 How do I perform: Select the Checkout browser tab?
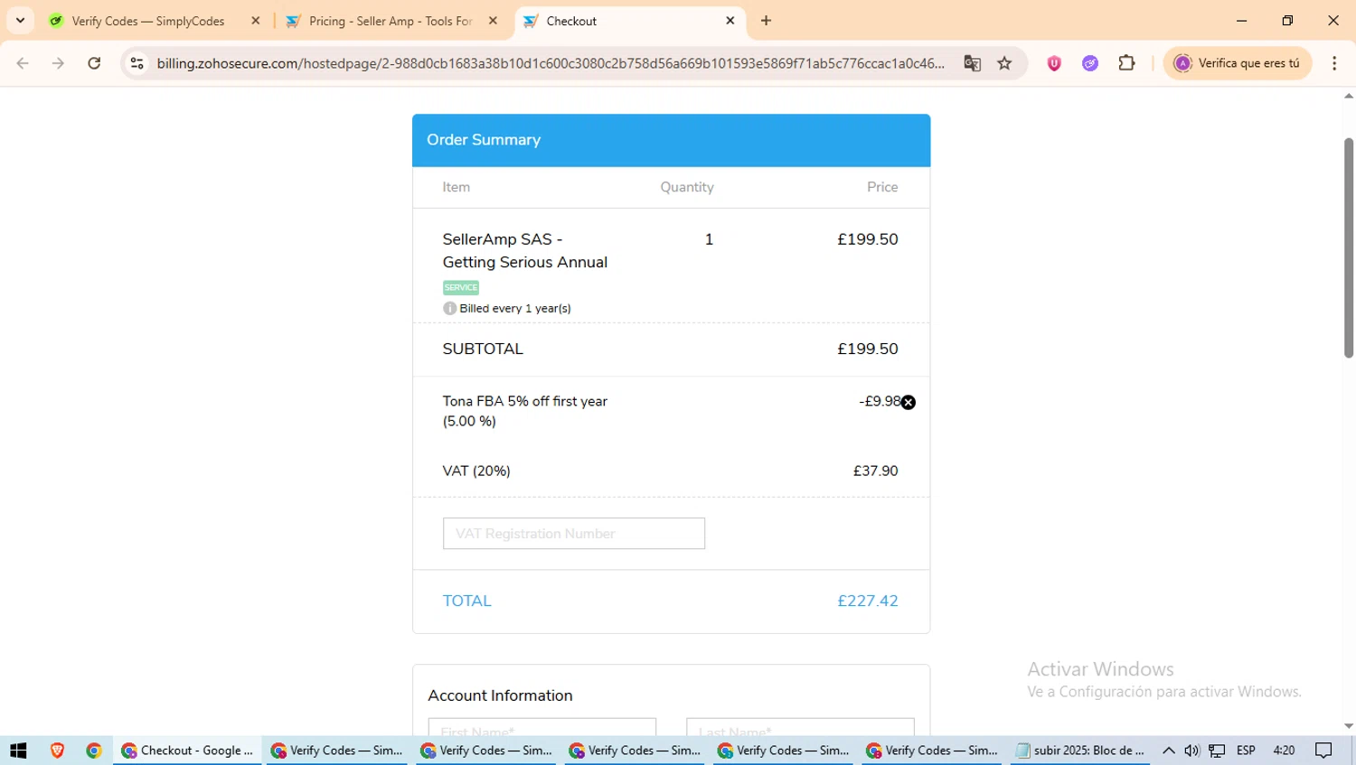pyautogui.click(x=624, y=21)
